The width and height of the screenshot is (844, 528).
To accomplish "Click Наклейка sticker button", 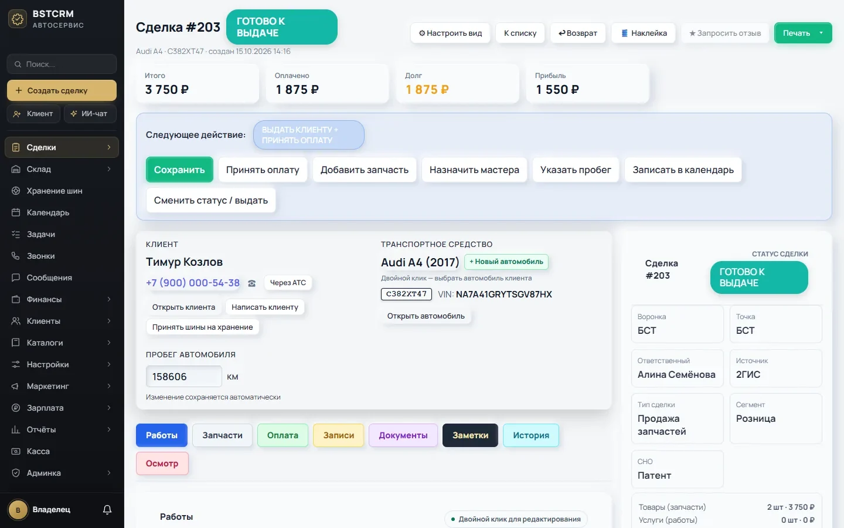I will [x=644, y=33].
